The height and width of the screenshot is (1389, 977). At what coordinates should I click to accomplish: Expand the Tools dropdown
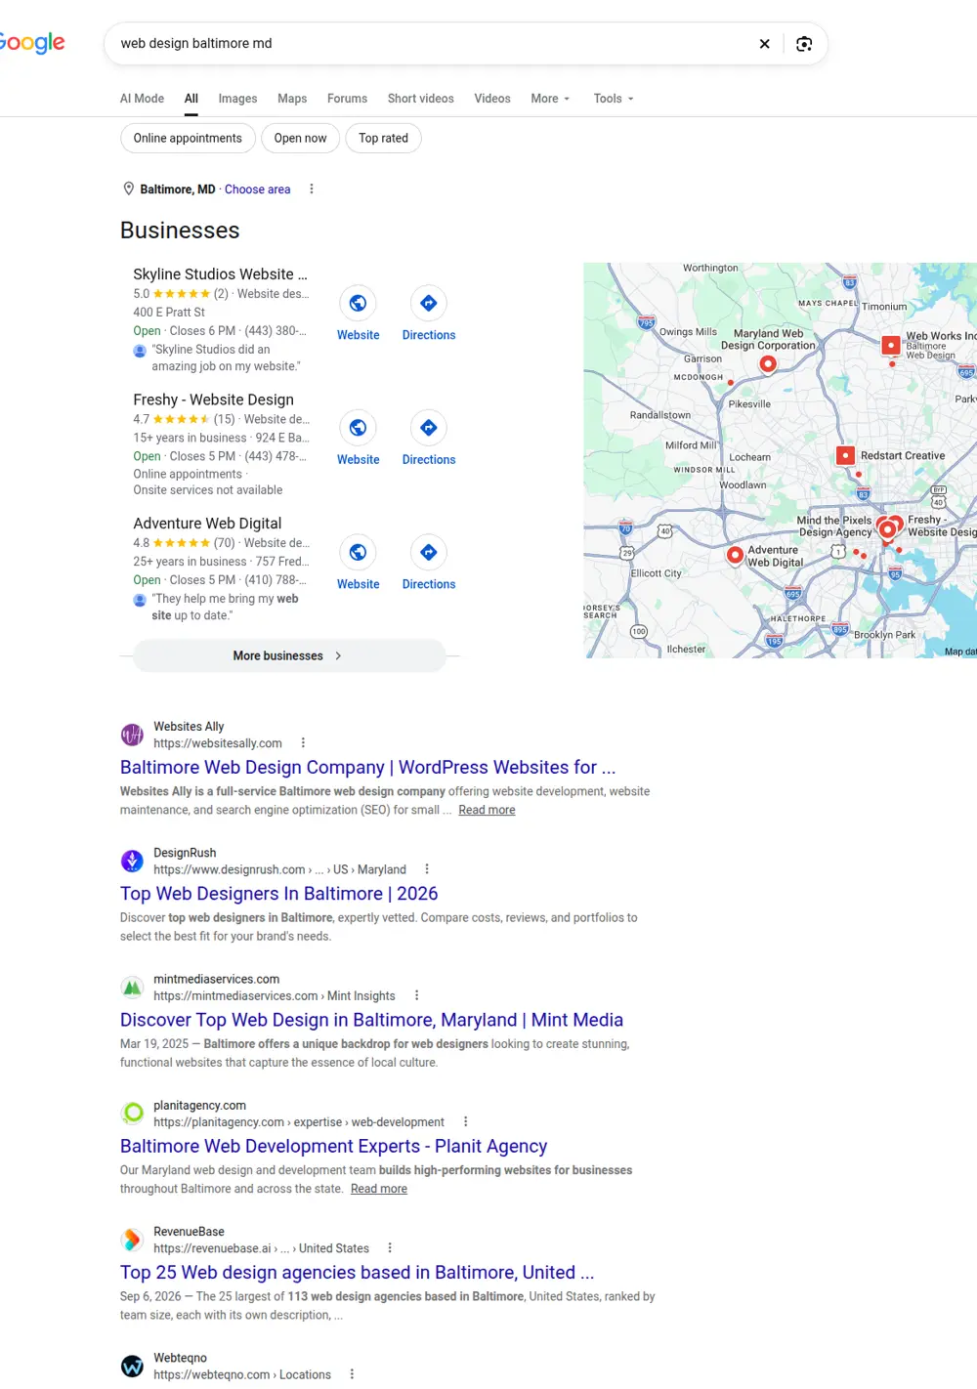click(614, 99)
